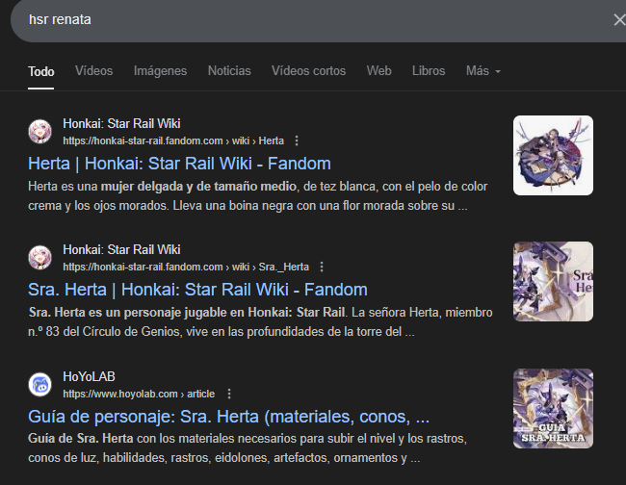Image resolution: width=626 pixels, height=485 pixels.
Task: Open the Noticias tab
Action: tap(229, 71)
